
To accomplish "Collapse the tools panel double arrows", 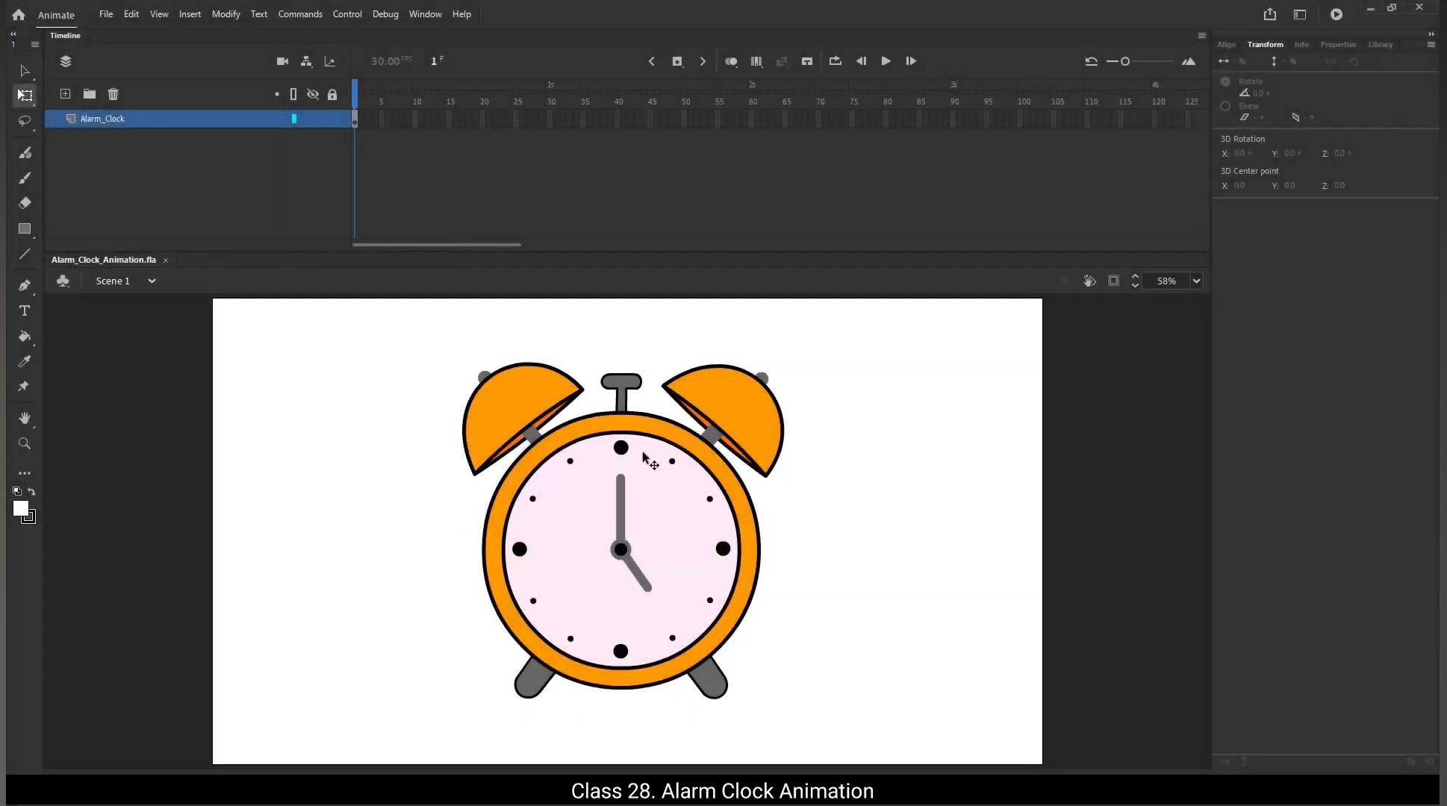I will (x=13, y=34).
